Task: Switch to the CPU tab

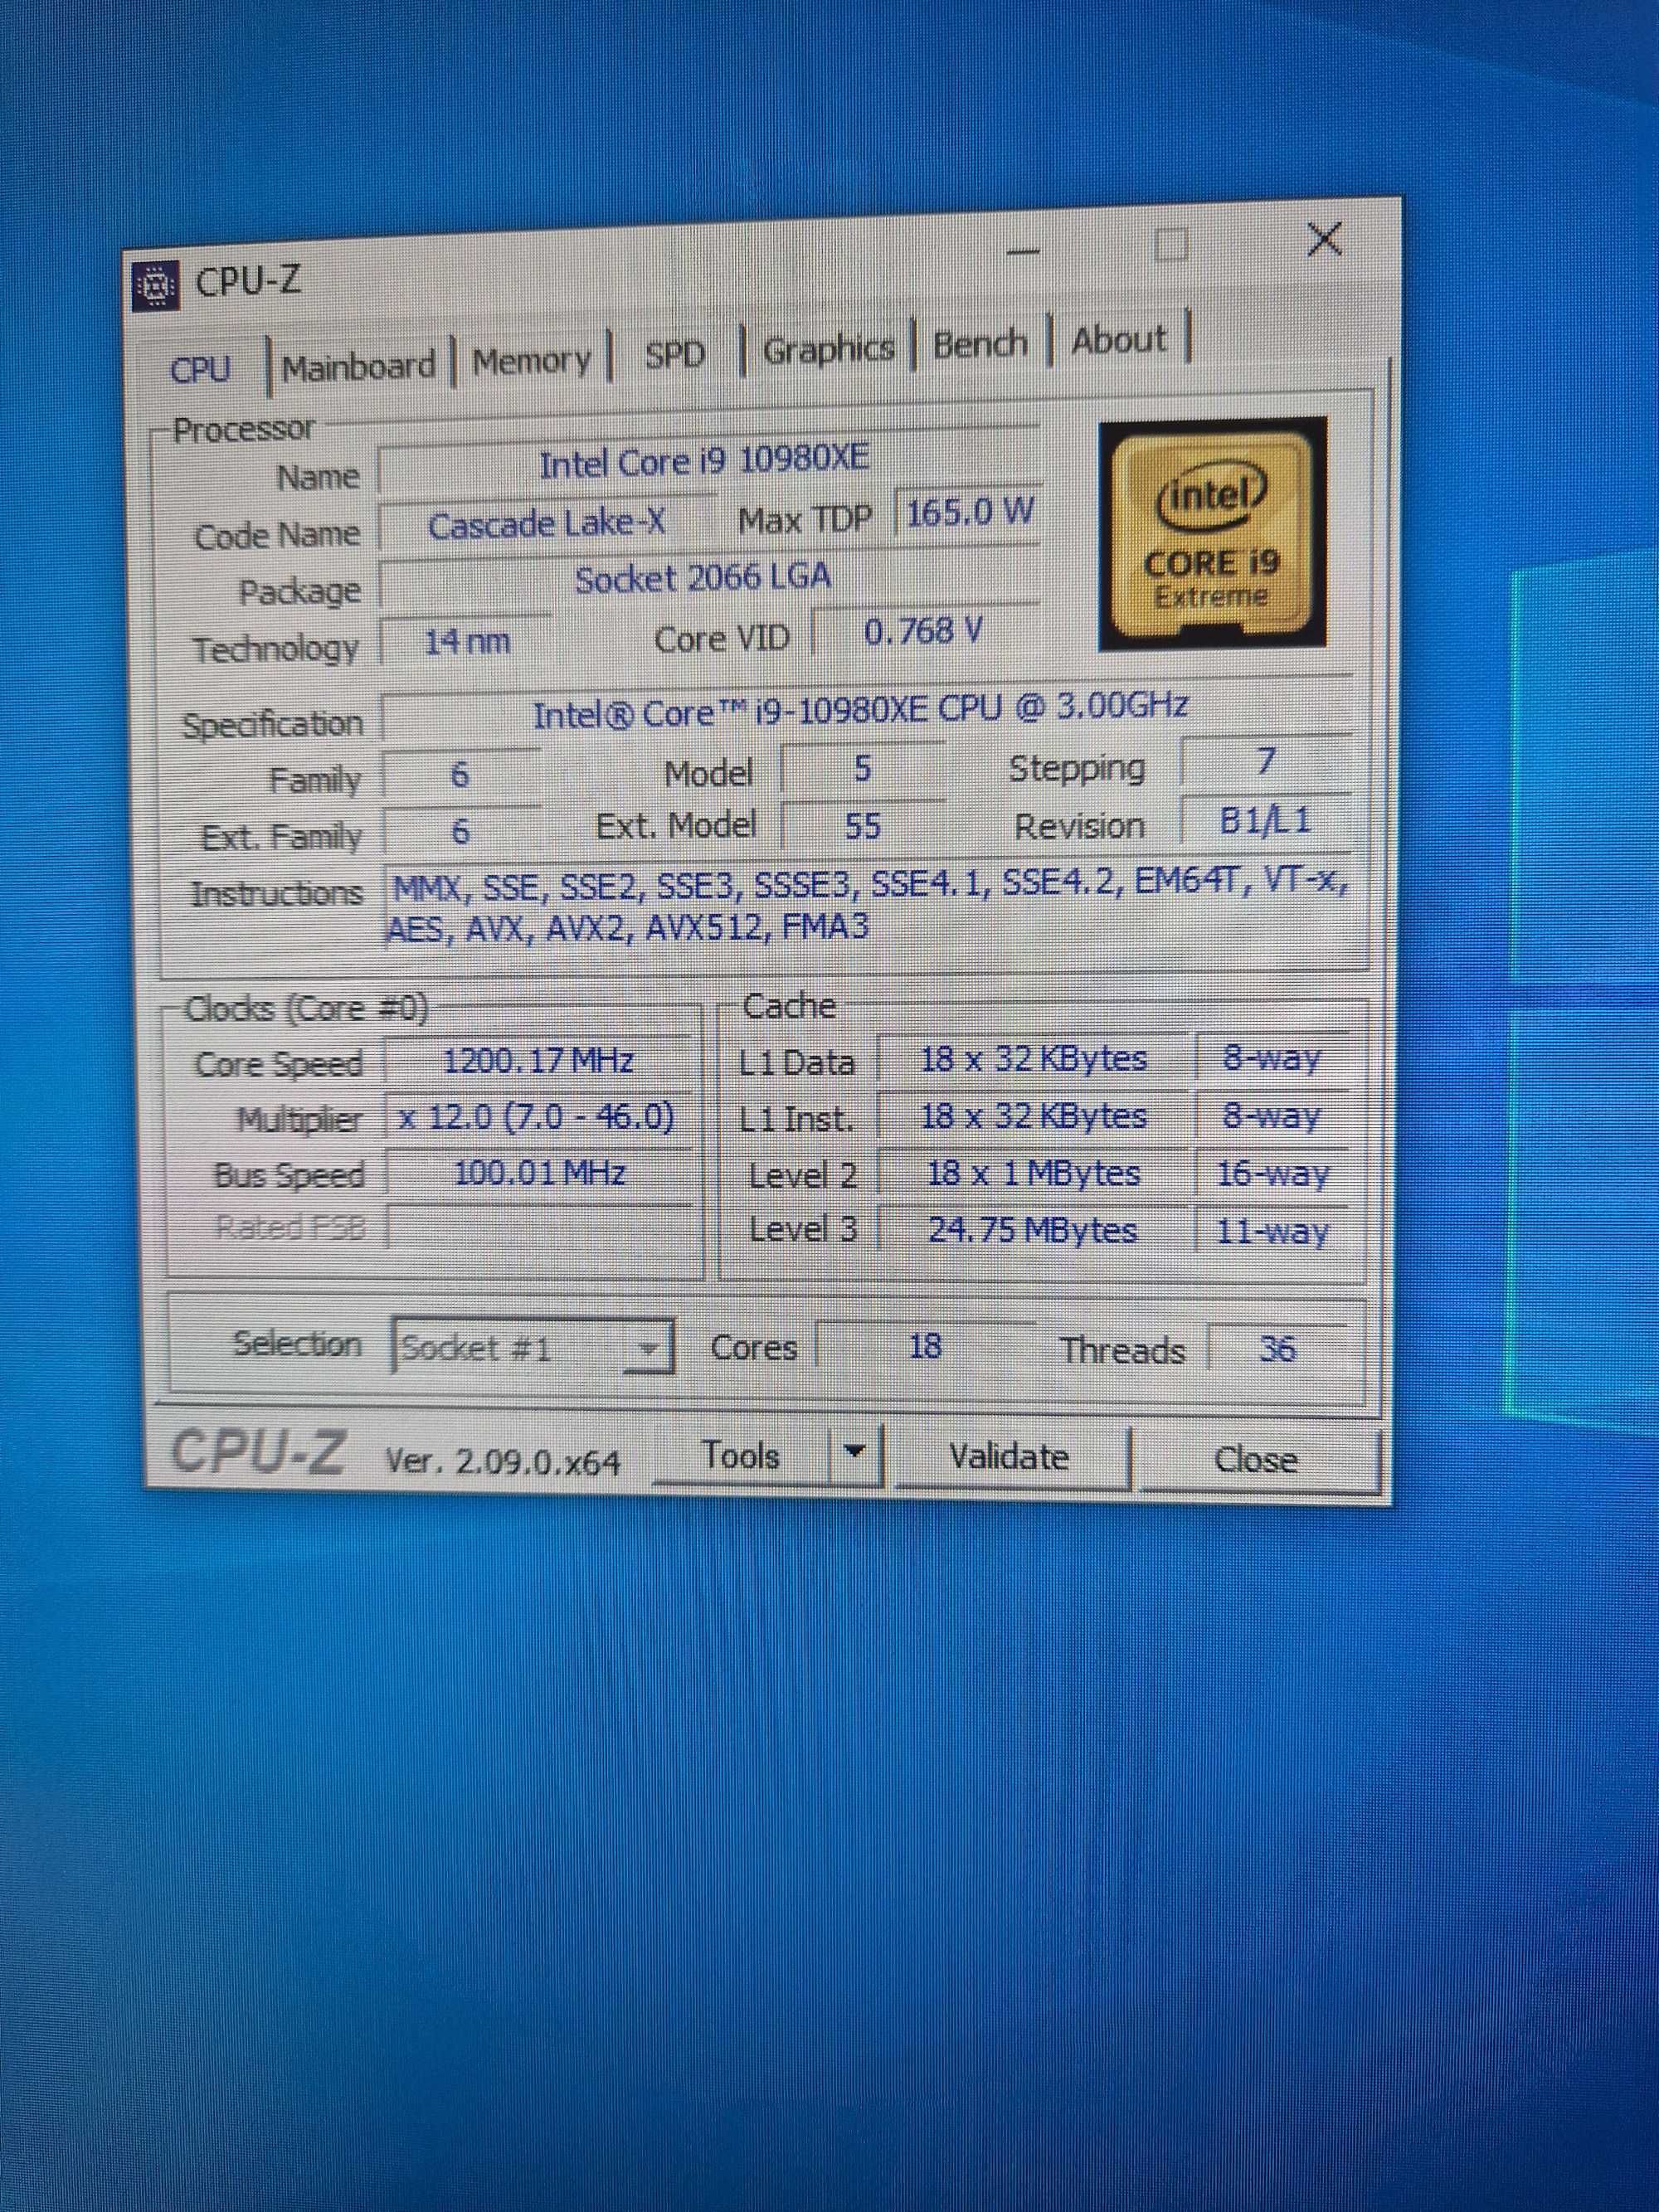Action: point(201,369)
